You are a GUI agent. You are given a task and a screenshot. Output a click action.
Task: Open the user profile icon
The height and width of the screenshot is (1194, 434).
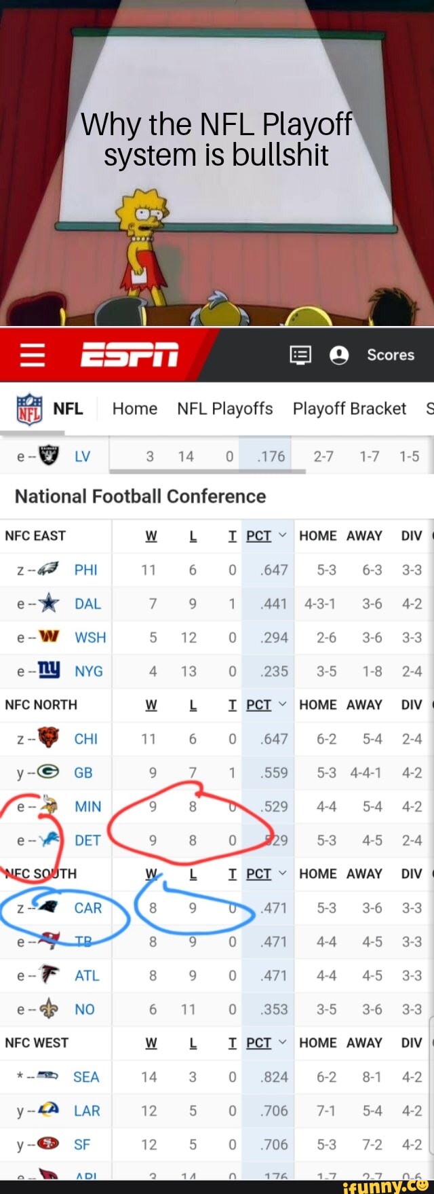[339, 355]
